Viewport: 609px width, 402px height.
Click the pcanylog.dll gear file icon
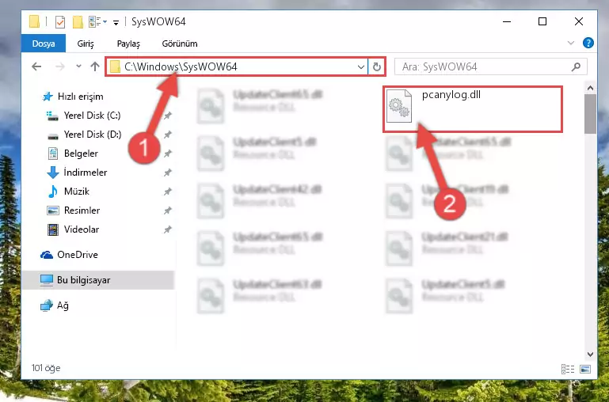[x=399, y=105]
